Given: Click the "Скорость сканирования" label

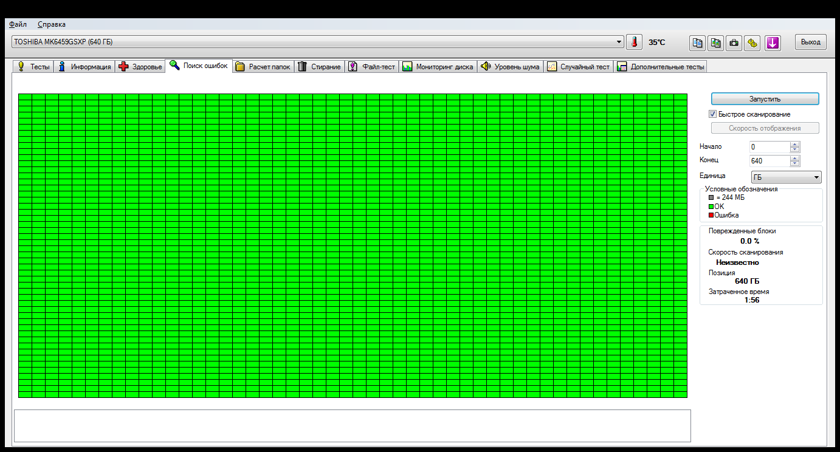Looking at the screenshot, I should [746, 252].
